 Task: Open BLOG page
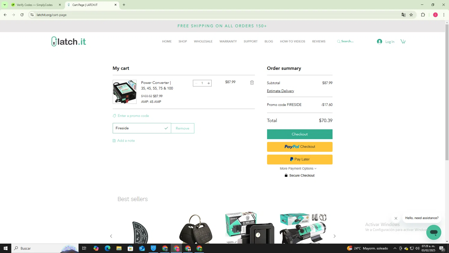(x=269, y=41)
